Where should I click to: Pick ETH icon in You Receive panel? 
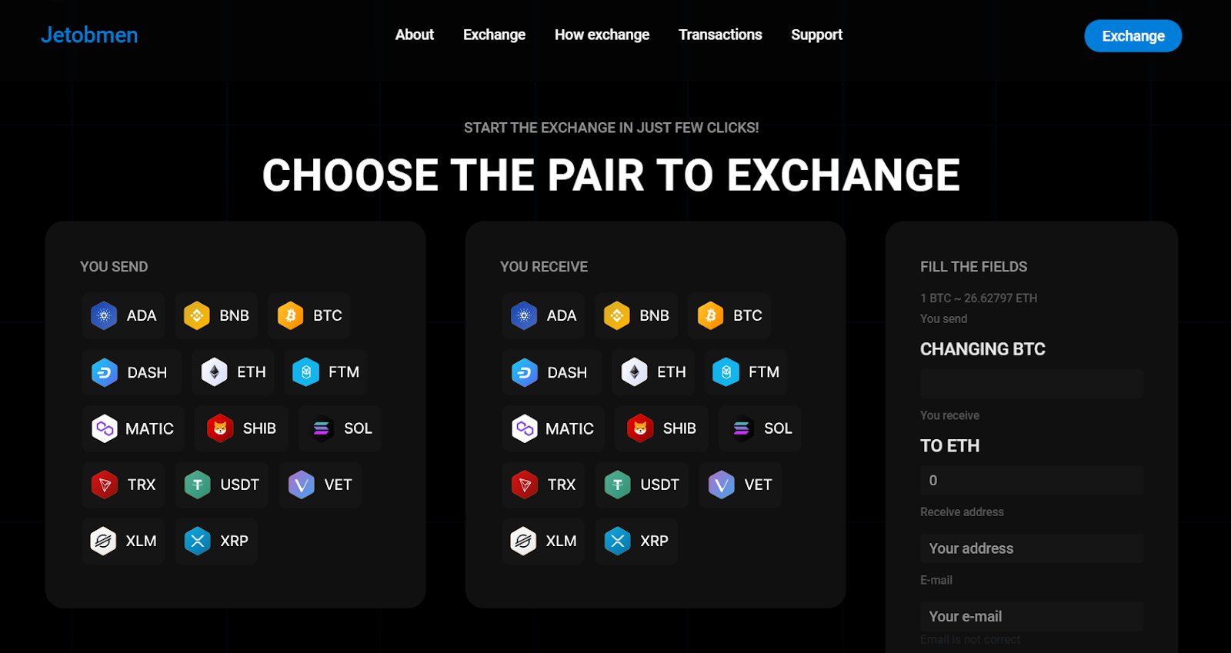[634, 372]
